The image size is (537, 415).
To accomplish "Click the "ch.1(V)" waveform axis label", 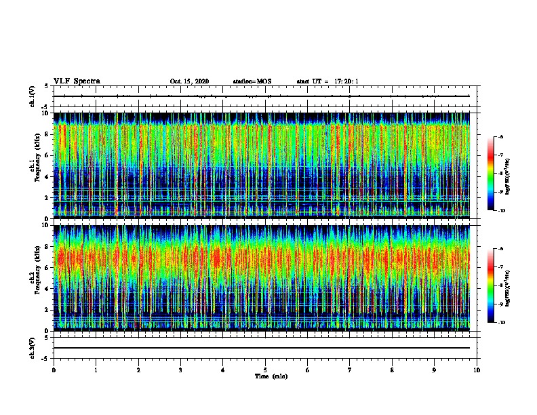I will pos(33,96).
